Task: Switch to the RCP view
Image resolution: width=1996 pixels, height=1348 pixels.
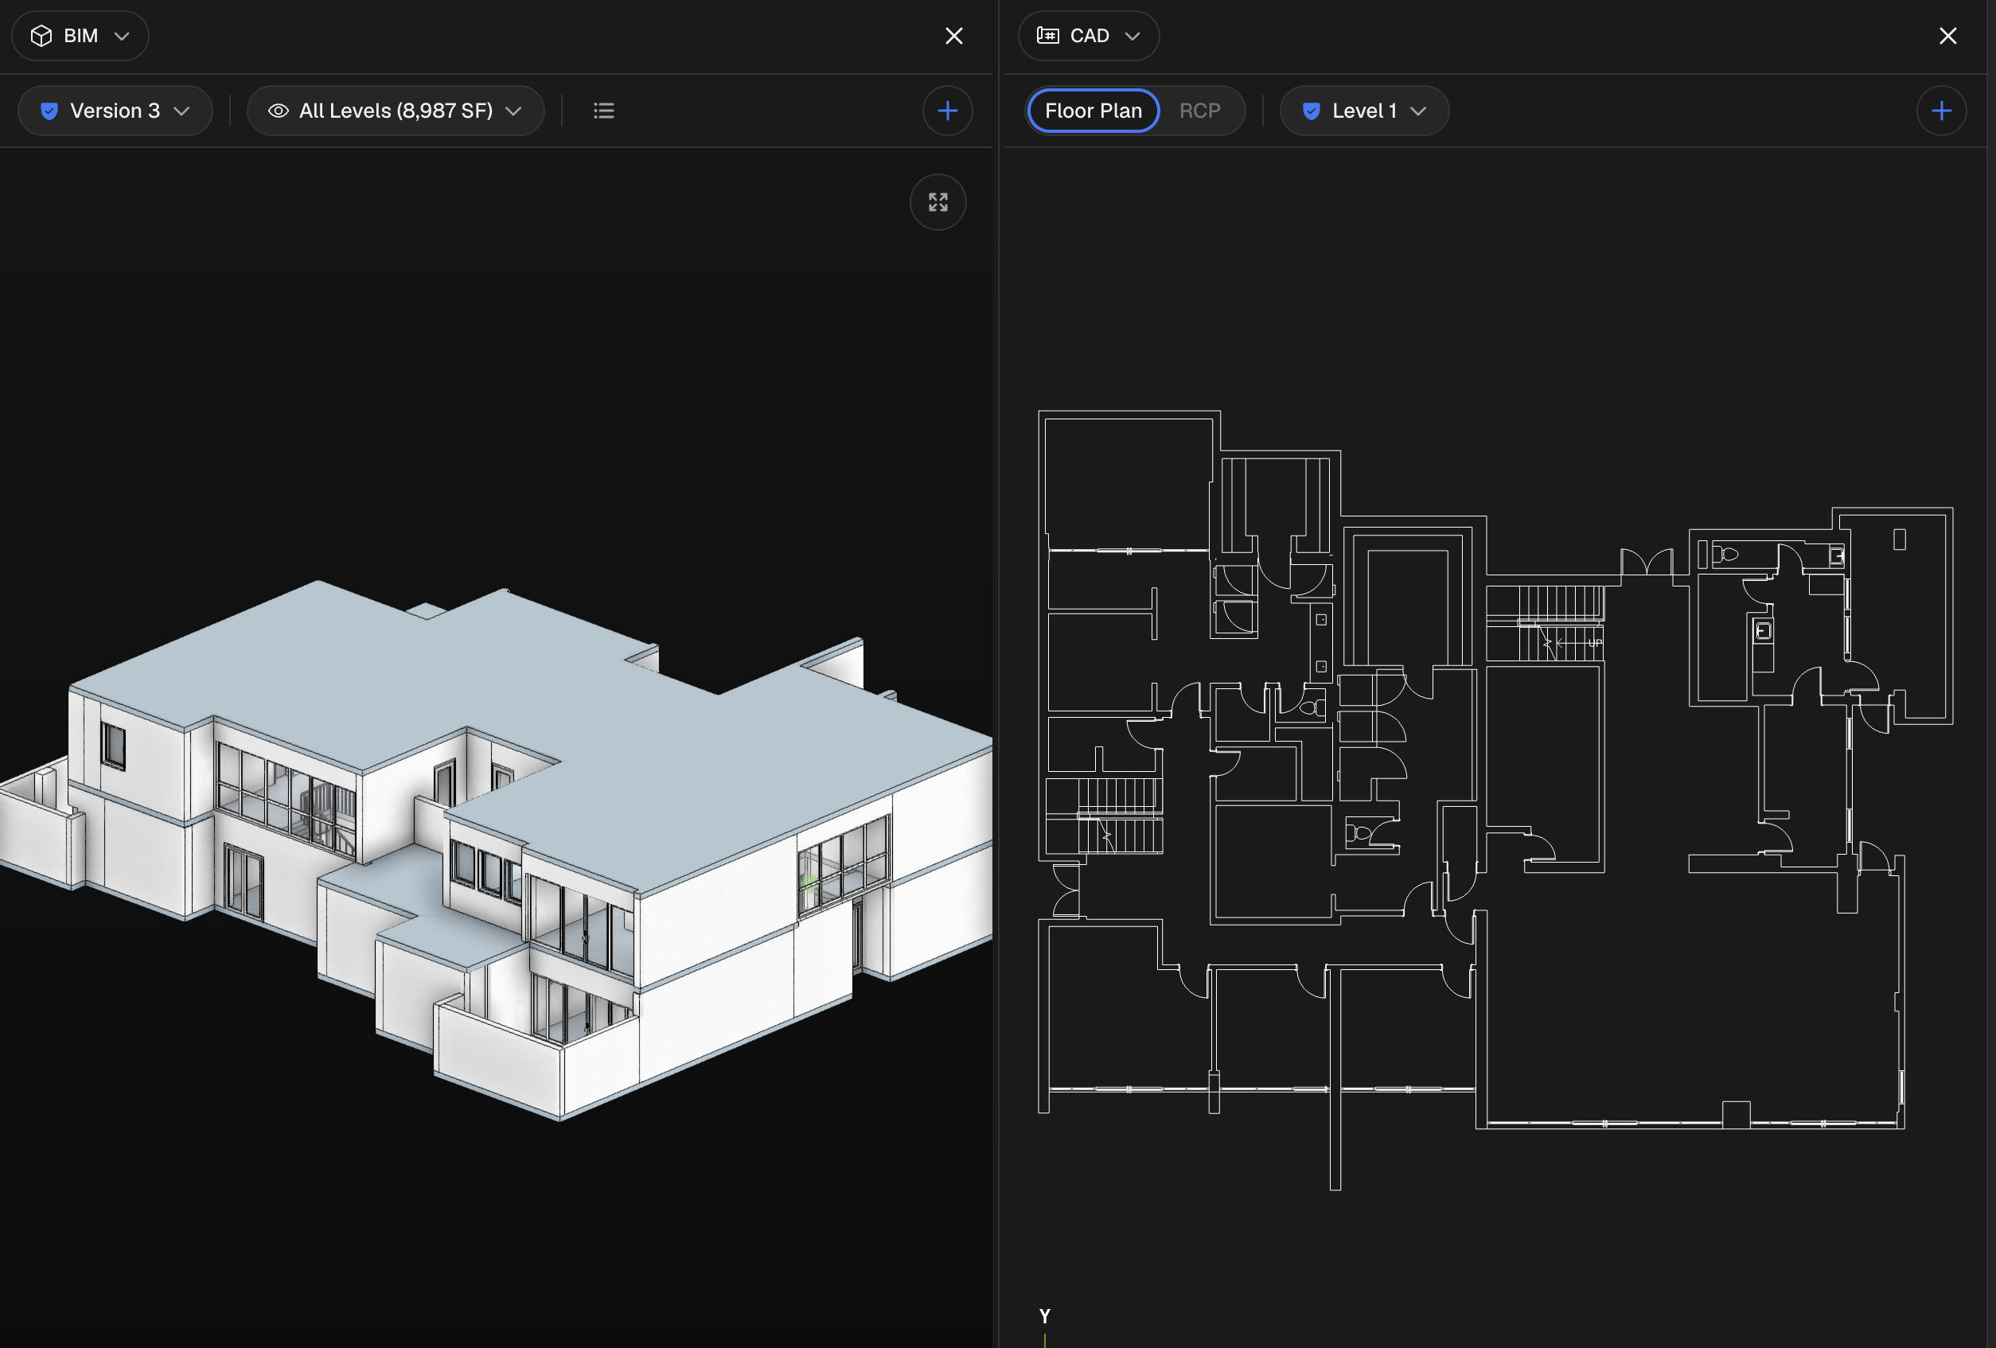Action: click(x=1199, y=111)
